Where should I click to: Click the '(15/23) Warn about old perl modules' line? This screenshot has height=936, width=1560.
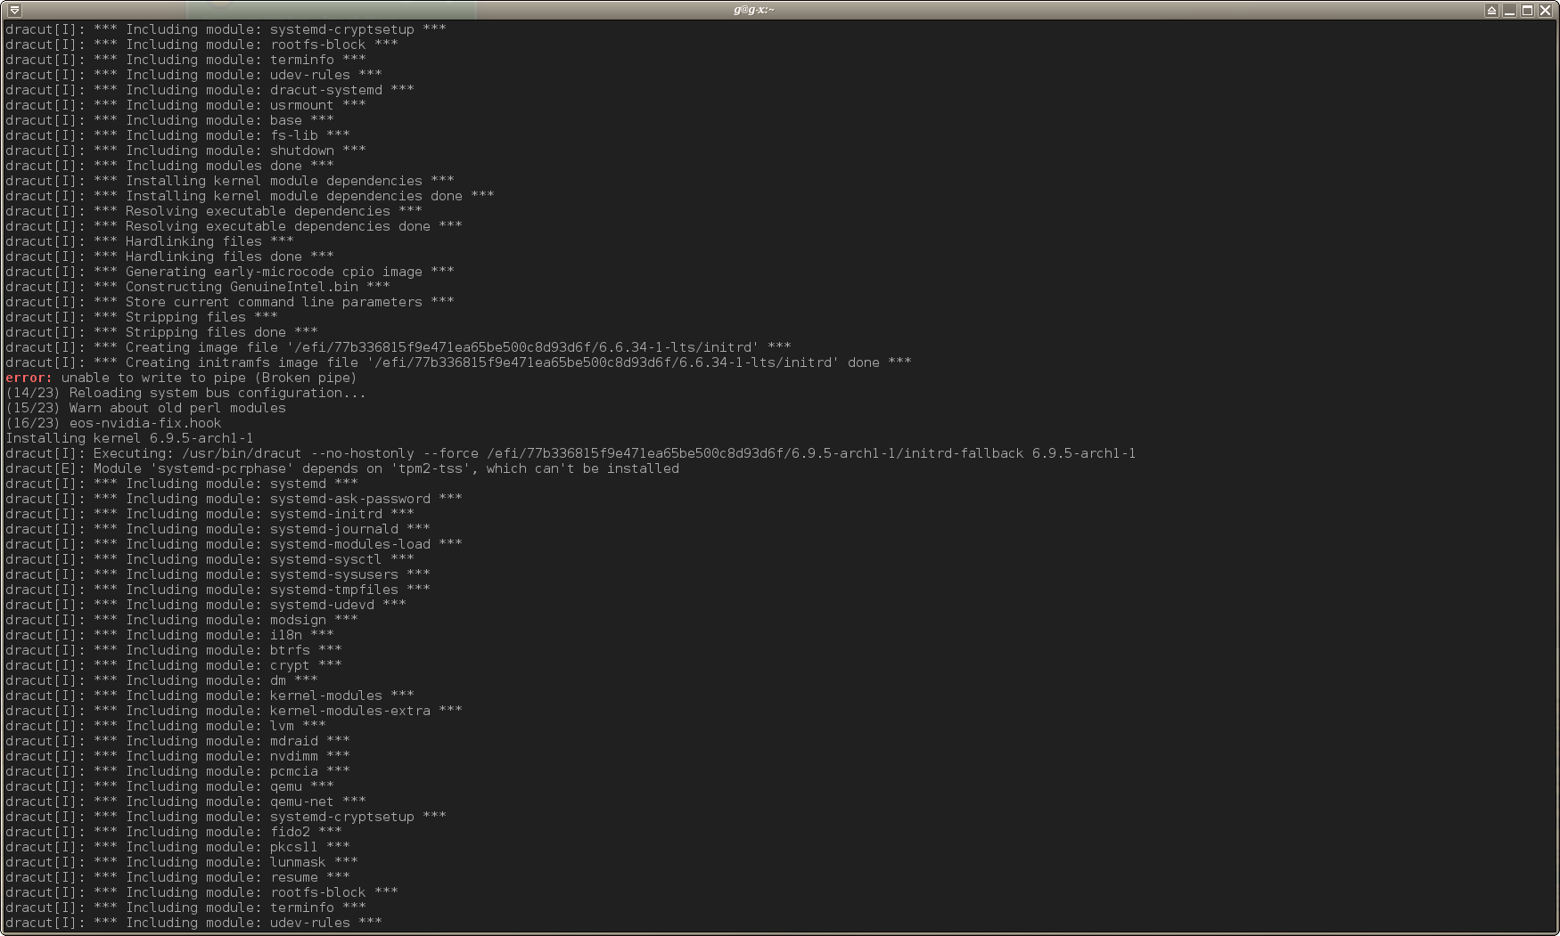click(145, 408)
